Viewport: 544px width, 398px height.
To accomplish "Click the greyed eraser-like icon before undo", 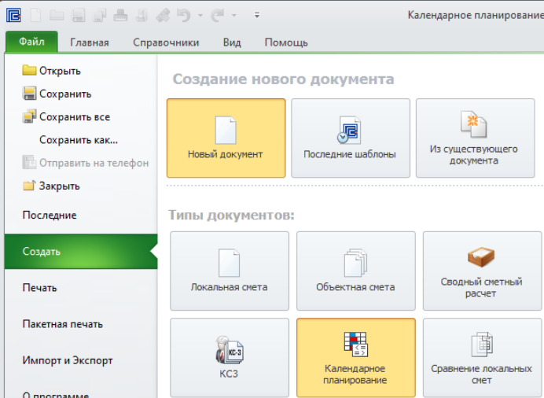I will (x=163, y=15).
